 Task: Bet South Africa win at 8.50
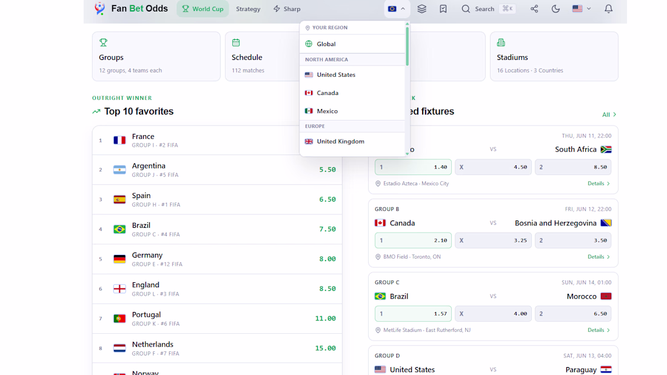point(573,167)
